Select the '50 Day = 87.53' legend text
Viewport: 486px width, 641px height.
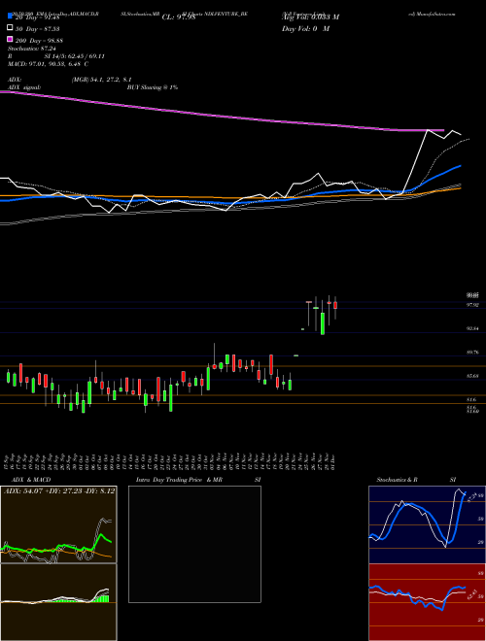click(38, 29)
